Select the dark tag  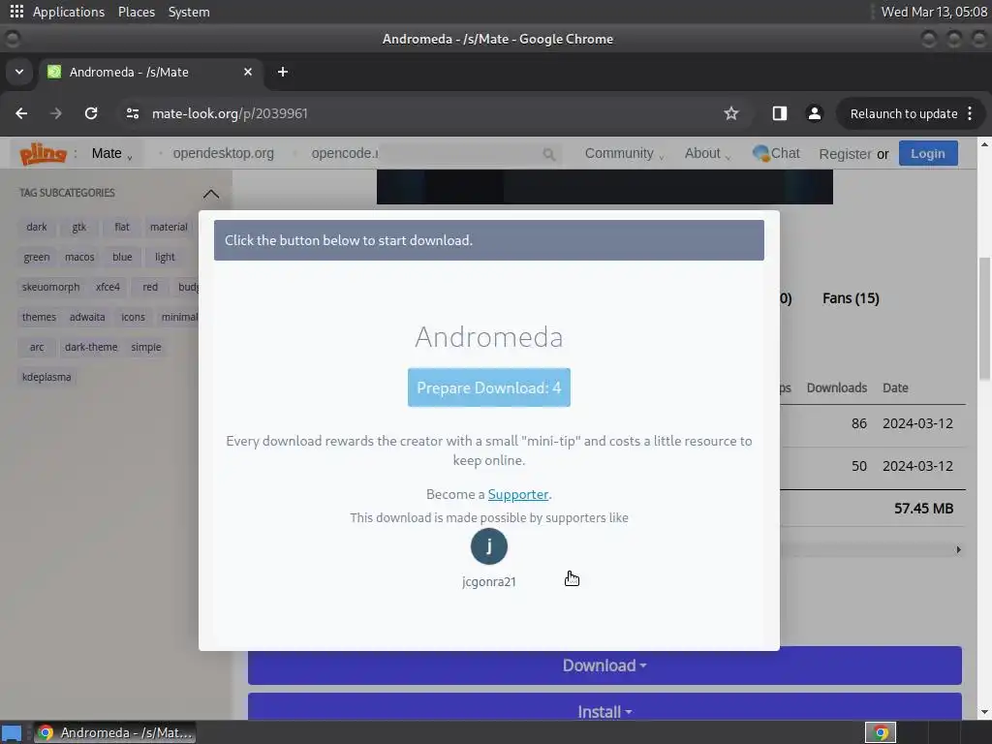click(37, 227)
